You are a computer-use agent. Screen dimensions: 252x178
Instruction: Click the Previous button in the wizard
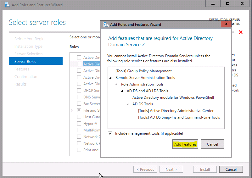145,169
